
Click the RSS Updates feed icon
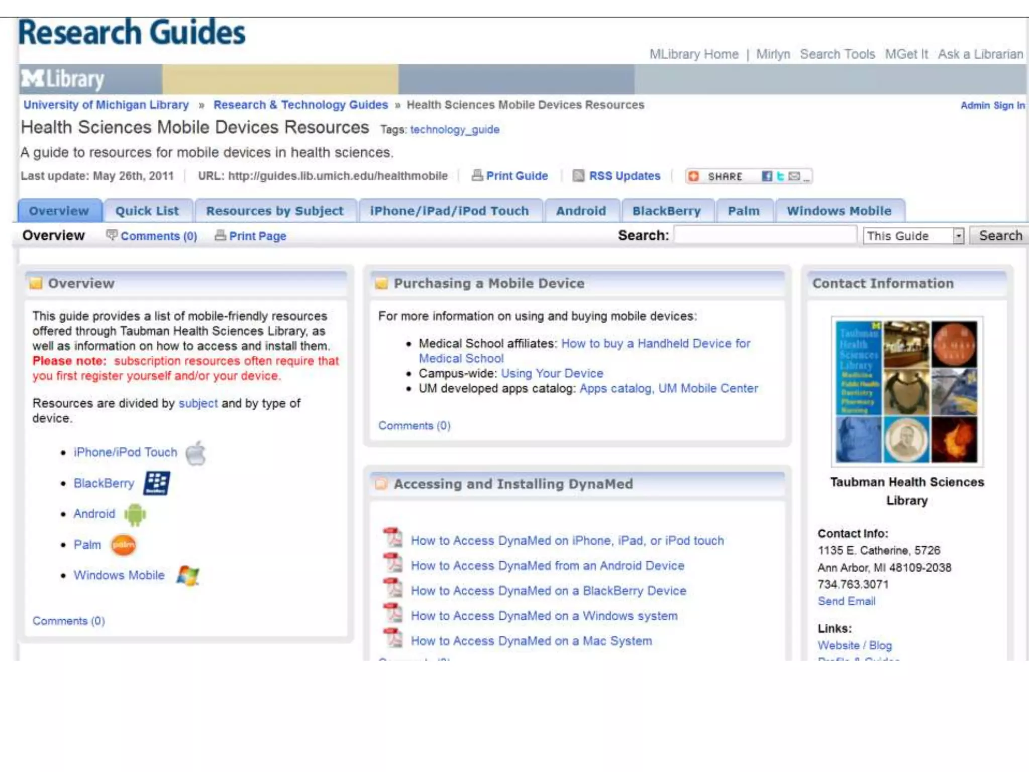pyautogui.click(x=578, y=176)
